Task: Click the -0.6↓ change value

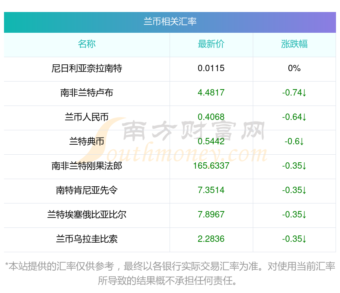Action: pos(294,142)
